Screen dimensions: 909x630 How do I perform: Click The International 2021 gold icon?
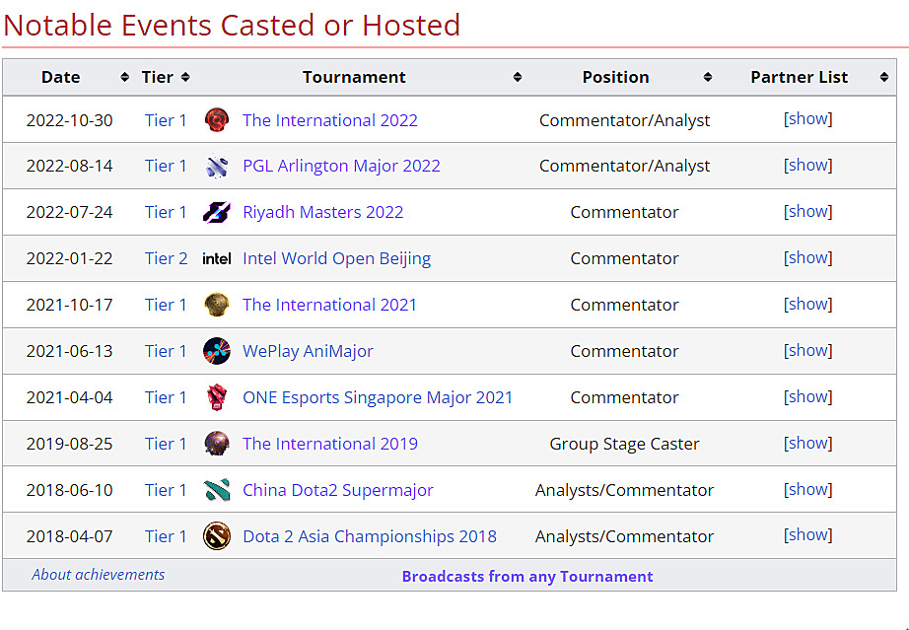(217, 305)
